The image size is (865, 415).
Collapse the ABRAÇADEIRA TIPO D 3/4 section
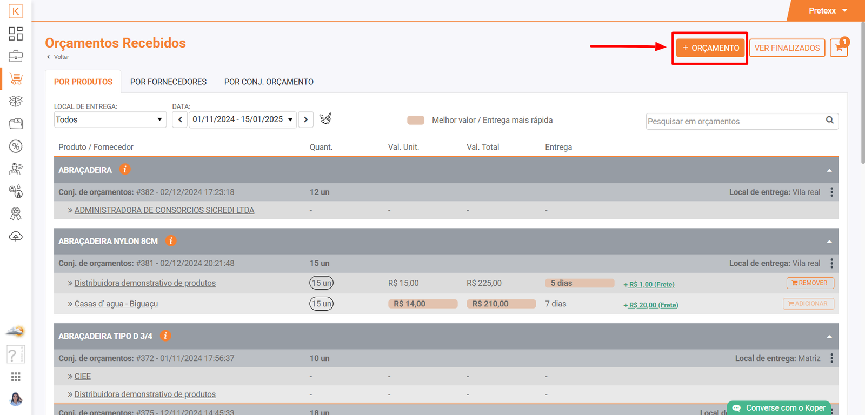[829, 337]
